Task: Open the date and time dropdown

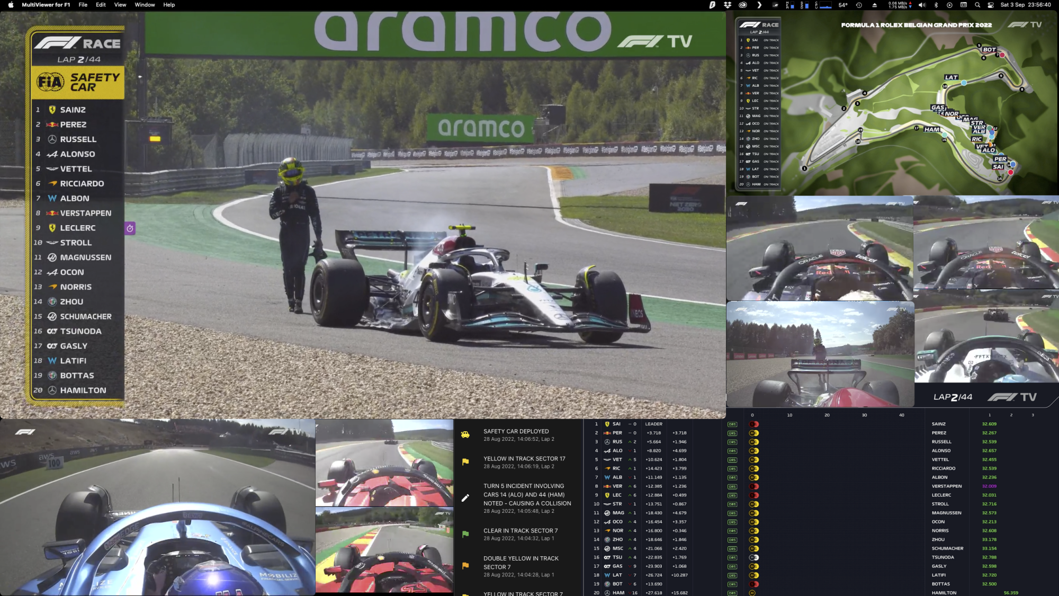Action: 1025,5
